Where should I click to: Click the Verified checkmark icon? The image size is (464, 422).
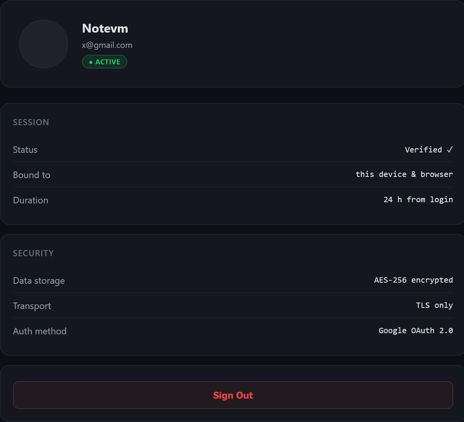[x=450, y=150]
